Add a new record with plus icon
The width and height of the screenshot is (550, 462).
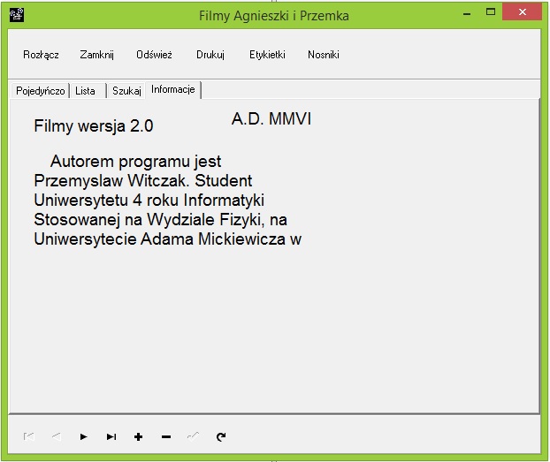point(138,436)
